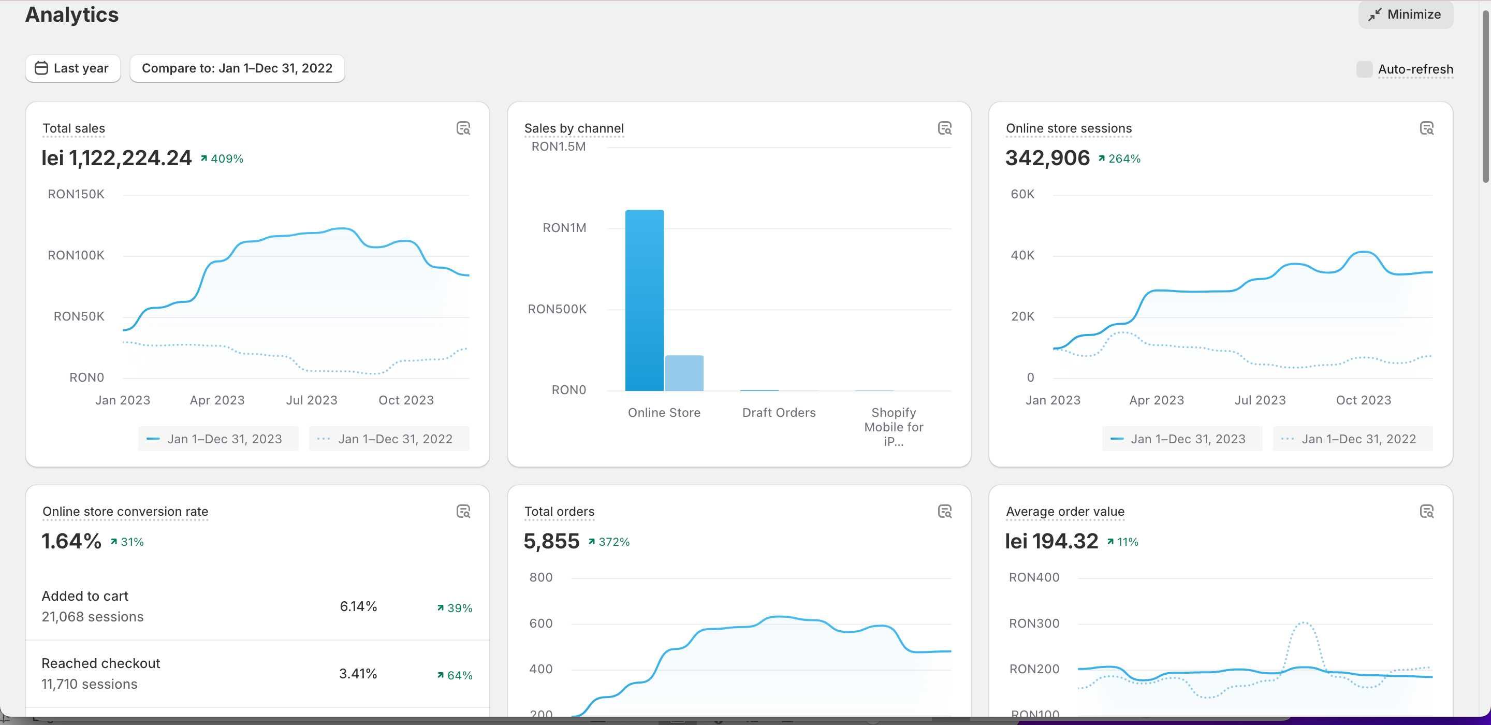
Task: Click the lei 194.32 average order value
Action: [x=1051, y=541]
